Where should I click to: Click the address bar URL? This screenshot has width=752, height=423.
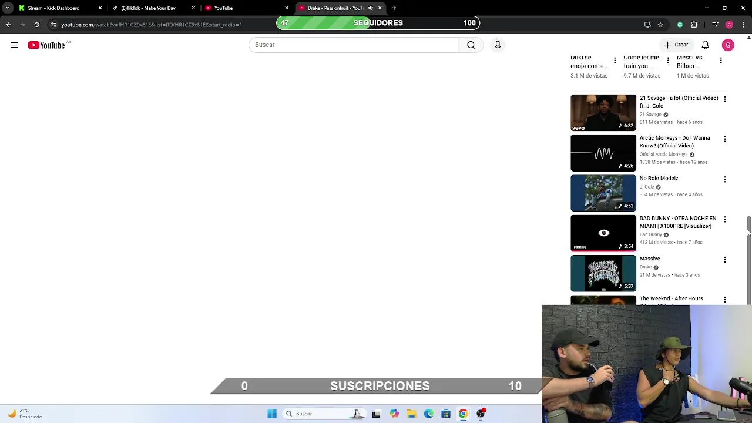tap(152, 25)
